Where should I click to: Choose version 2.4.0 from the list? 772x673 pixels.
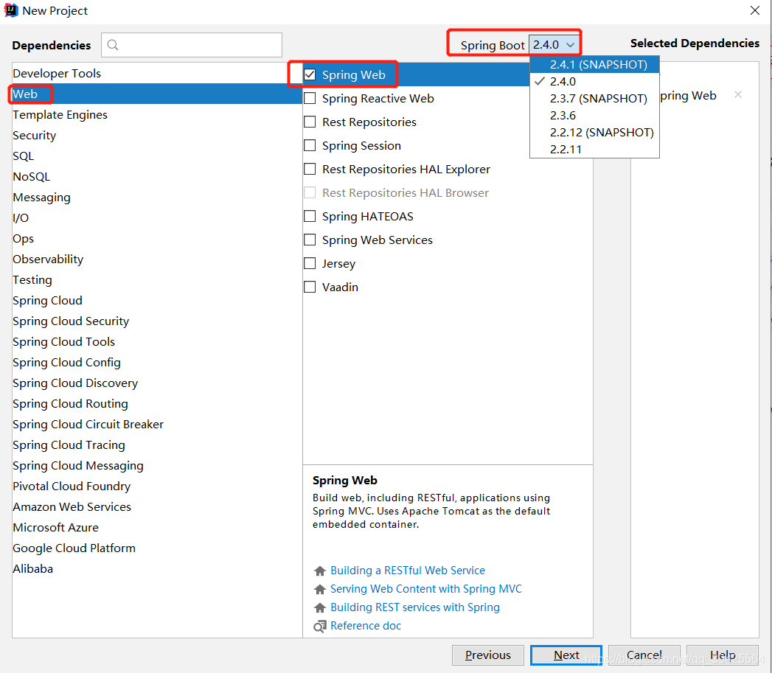[x=595, y=82]
